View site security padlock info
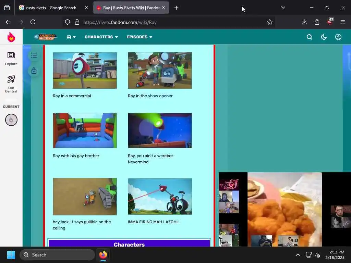This screenshot has width=351, height=263. click(77, 22)
